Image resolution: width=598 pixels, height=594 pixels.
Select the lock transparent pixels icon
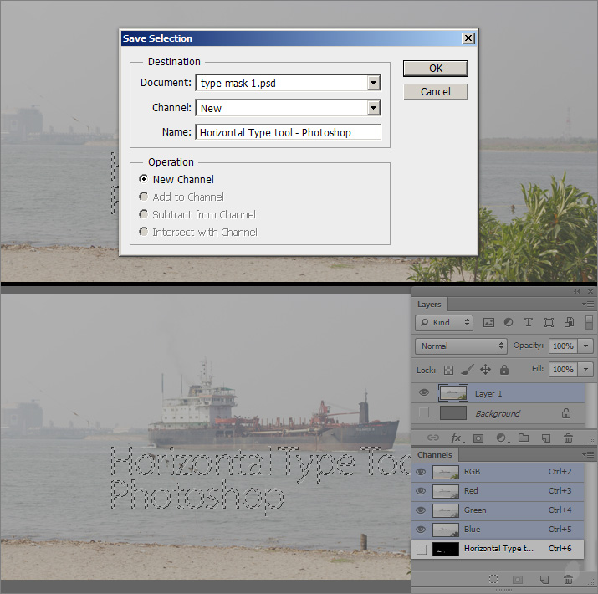pyautogui.click(x=448, y=369)
